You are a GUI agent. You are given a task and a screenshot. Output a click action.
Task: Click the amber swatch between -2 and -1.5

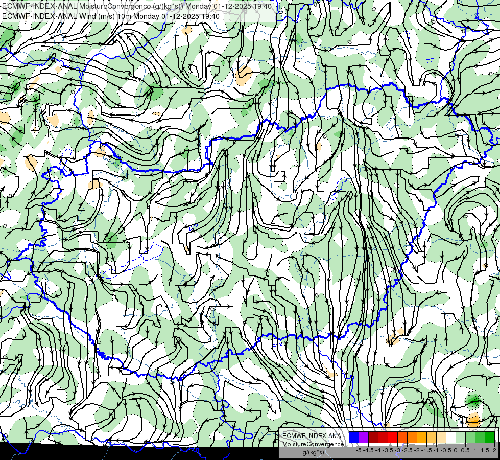(x=422, y=438)
